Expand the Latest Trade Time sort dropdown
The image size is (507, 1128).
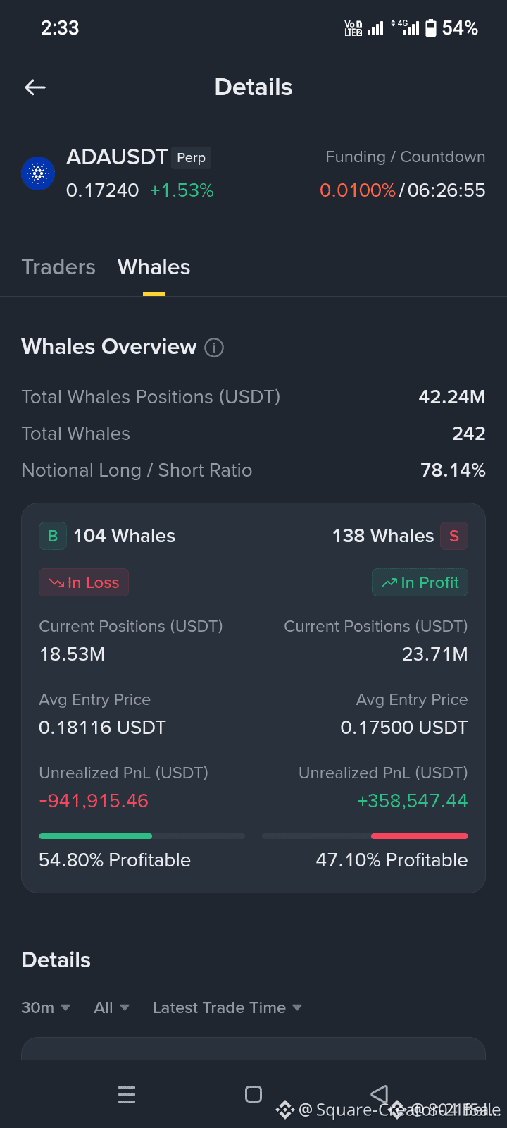click(227, 1008)
